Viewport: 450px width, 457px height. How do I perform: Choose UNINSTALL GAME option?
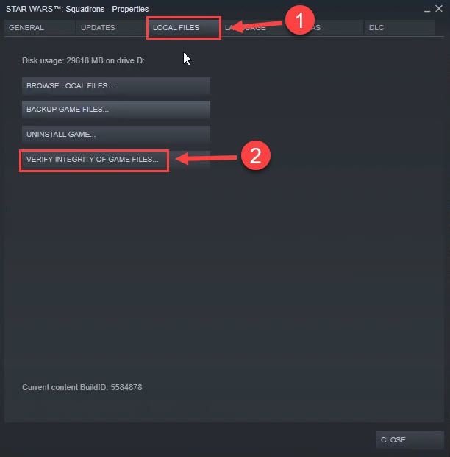pos(116,135)
